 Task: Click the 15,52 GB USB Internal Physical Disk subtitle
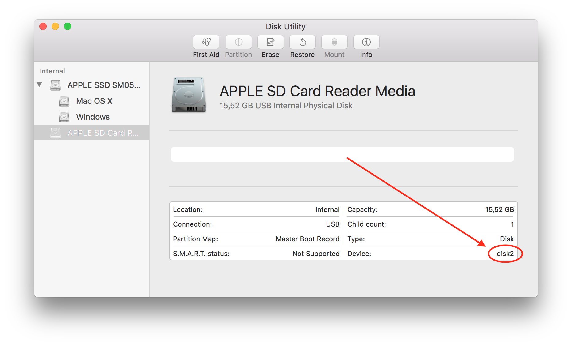(x=286, y=106)
